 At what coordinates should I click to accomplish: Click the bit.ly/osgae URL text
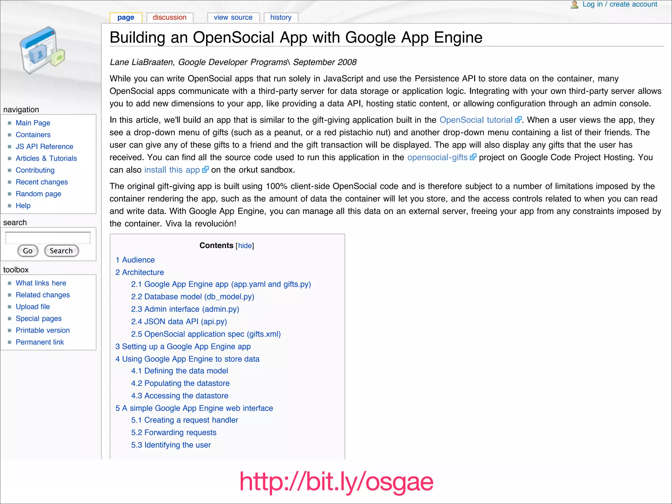pos(336,482)
